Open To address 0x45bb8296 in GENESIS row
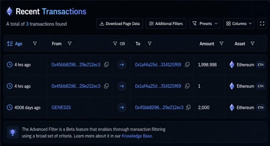This screenshot has height=146, width=270. 159,107
